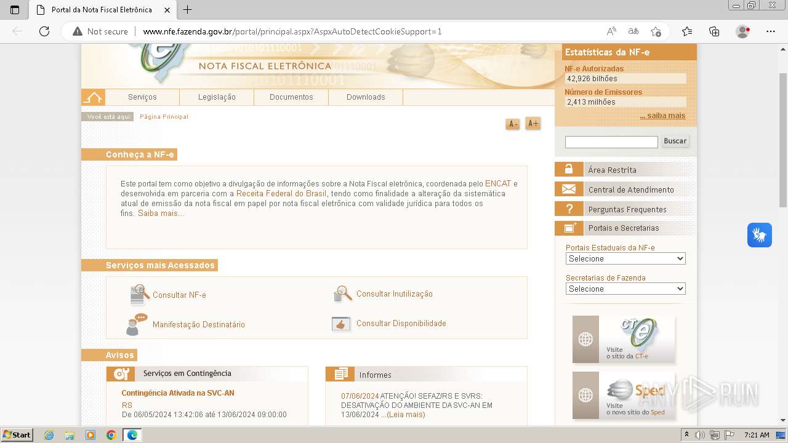Follow the ENCAT link
This screenshot has width=788, height=443.
click(498, 184)
